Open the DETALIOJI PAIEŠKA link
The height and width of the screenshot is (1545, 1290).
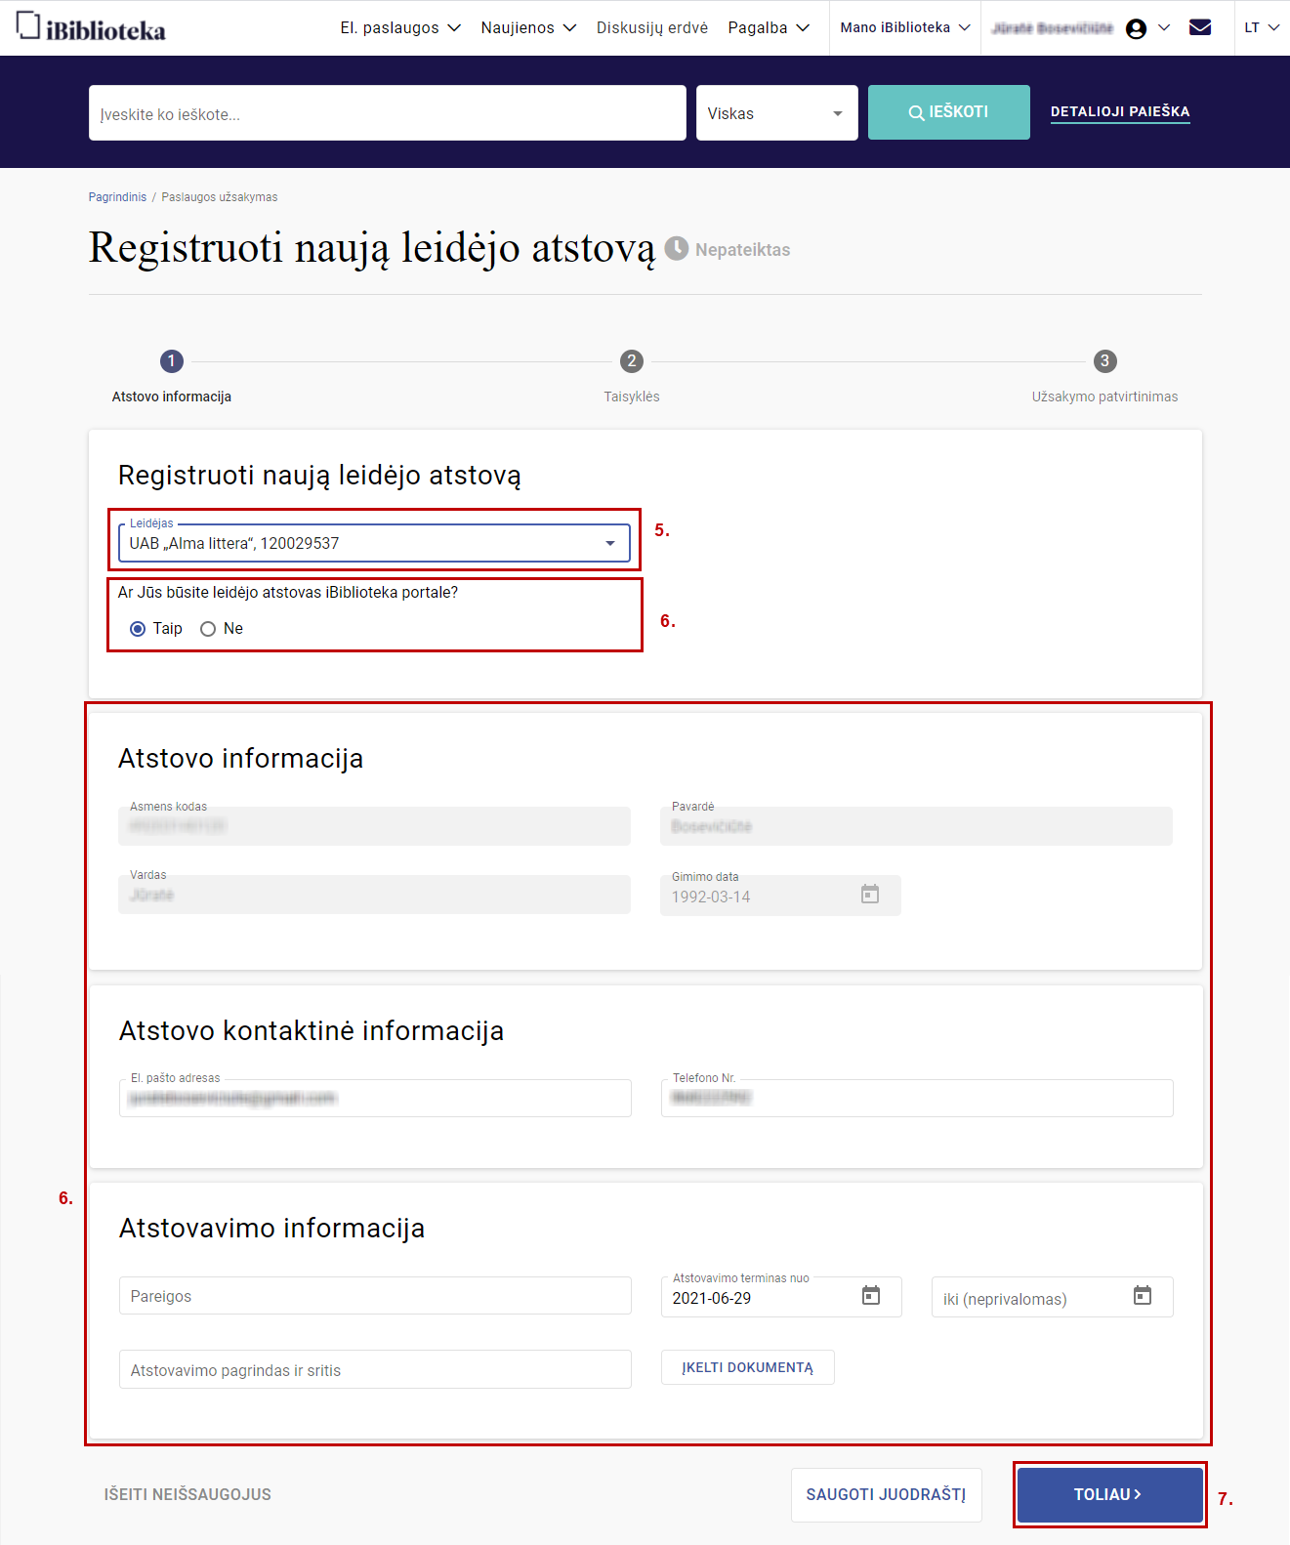(1120, 112)
